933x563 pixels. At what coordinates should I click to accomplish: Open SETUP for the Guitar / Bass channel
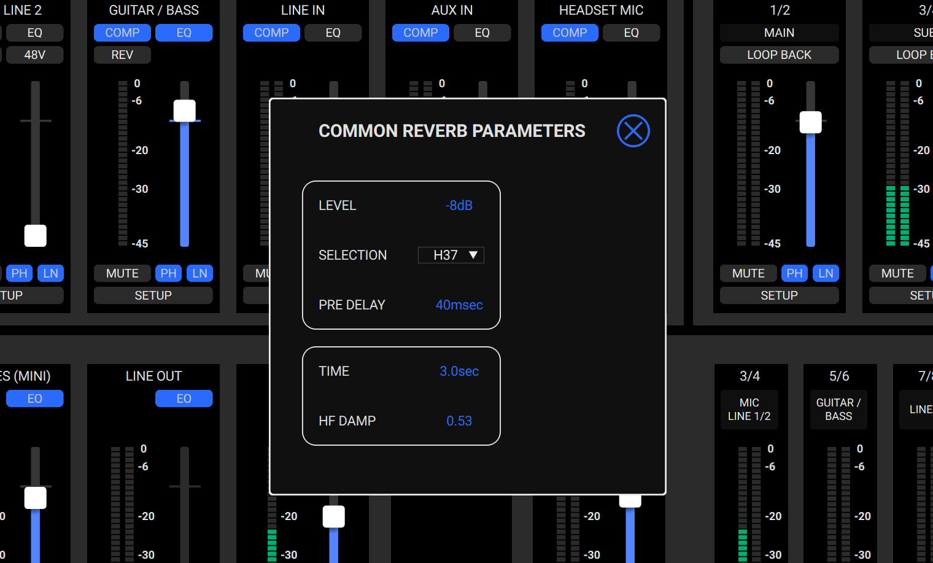(x=153, y=296)
